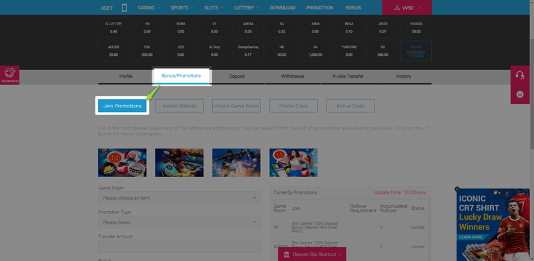Click the iBET logo
This screenshot has width=534, height=261.
107,8
